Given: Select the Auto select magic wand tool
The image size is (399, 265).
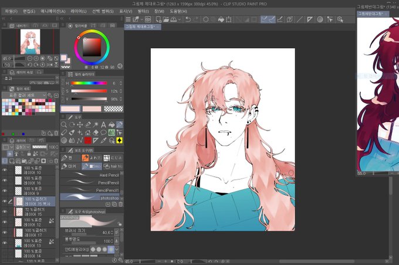Looking at the screenshot, I should (x=96, y=125).
